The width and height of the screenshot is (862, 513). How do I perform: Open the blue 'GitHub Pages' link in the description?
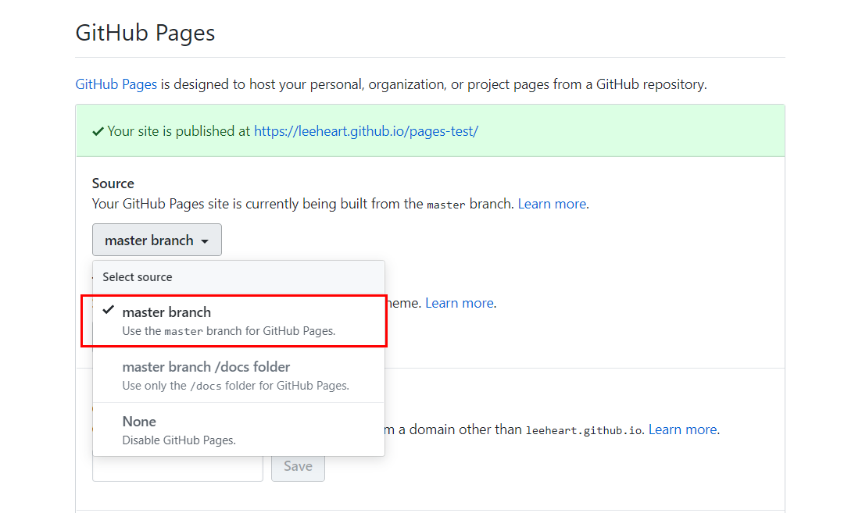[x=116, y=84]
